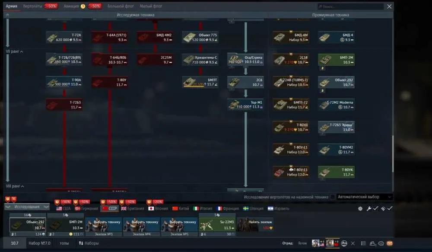The width and height of the screenshot is (432, 252).
Task: Open the Автоматический выбор dropdown
Action: (364, 197)
